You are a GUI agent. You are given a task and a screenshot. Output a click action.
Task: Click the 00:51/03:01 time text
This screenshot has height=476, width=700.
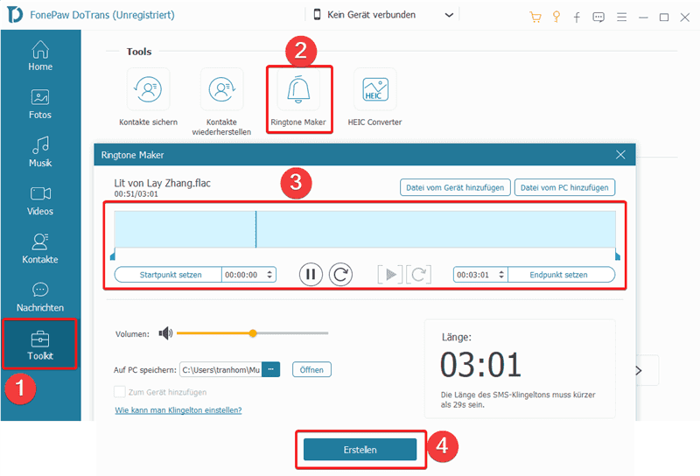click(x=136, y=194)
